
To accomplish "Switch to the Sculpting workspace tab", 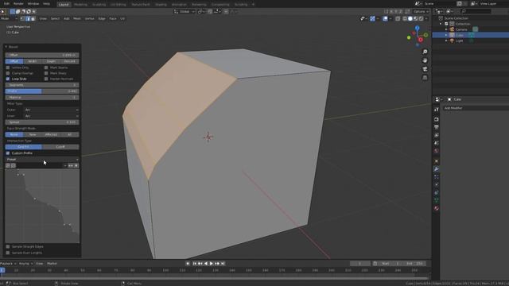I will 99,5.
